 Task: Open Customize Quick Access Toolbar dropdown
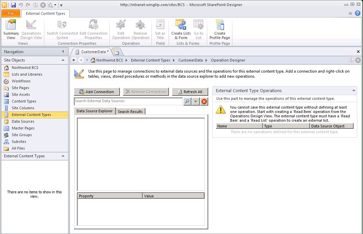(61, 5)
